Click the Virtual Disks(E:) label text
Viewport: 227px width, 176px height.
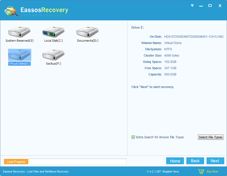tap(19, 64)
